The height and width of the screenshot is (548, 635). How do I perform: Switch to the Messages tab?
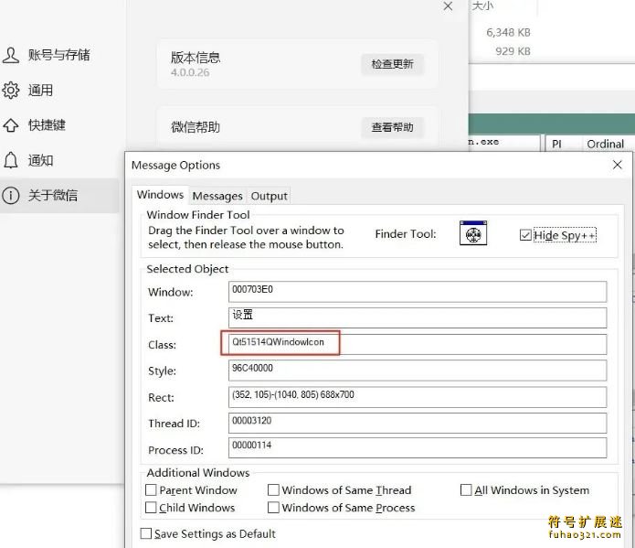(x=217, y=196)
